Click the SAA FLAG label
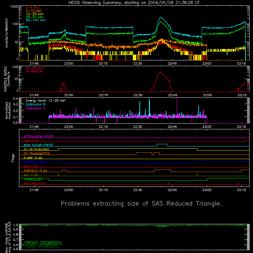Viewport: 253px width, 253px height. pyautogui.click(x=31, y=167)
